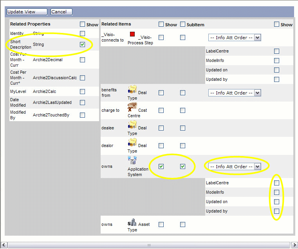
Task: Click the Cancel button
Action: click(61, 12)
